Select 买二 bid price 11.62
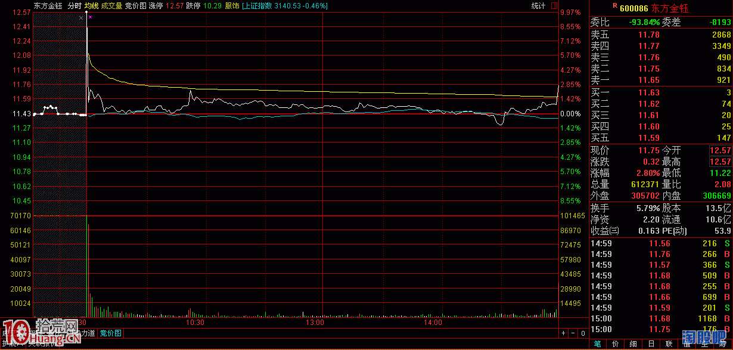Image resolution: width=733 pixels, height=350 pixels. click(x=649, y=104)
